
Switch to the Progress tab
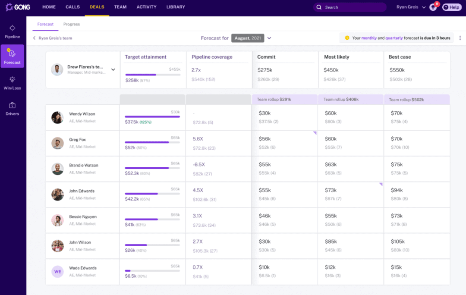click(x=71, y=24)
